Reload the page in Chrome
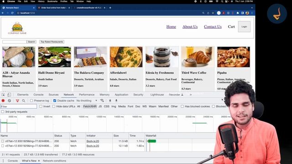The image size is (292, 164). [12, 13]
